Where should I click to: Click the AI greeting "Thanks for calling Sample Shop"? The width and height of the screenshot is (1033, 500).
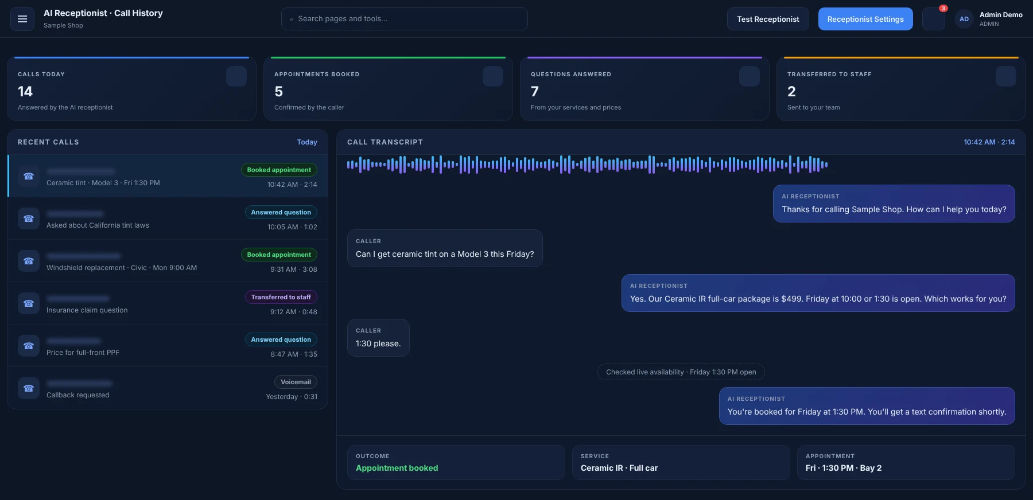894,204
